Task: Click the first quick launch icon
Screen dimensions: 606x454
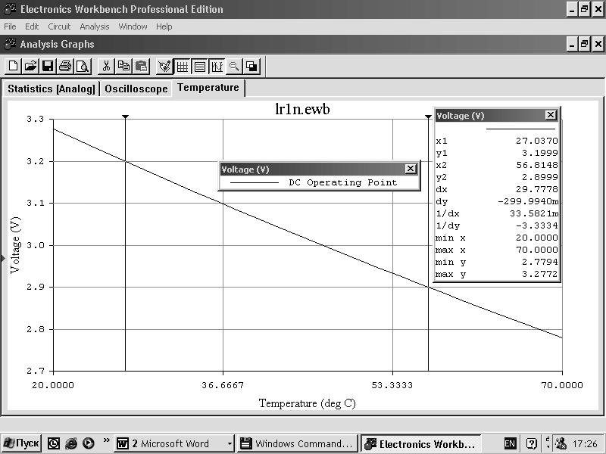Action: [x=53, y=443]
